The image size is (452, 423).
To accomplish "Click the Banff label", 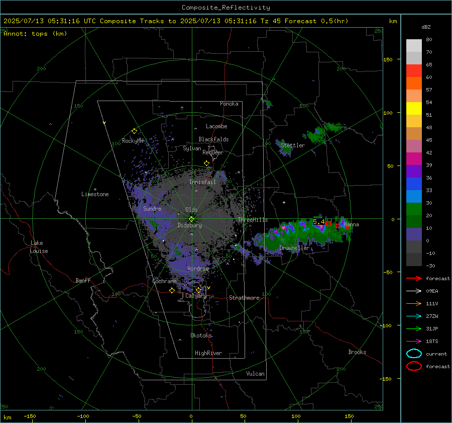I will [x=83, y=280].
